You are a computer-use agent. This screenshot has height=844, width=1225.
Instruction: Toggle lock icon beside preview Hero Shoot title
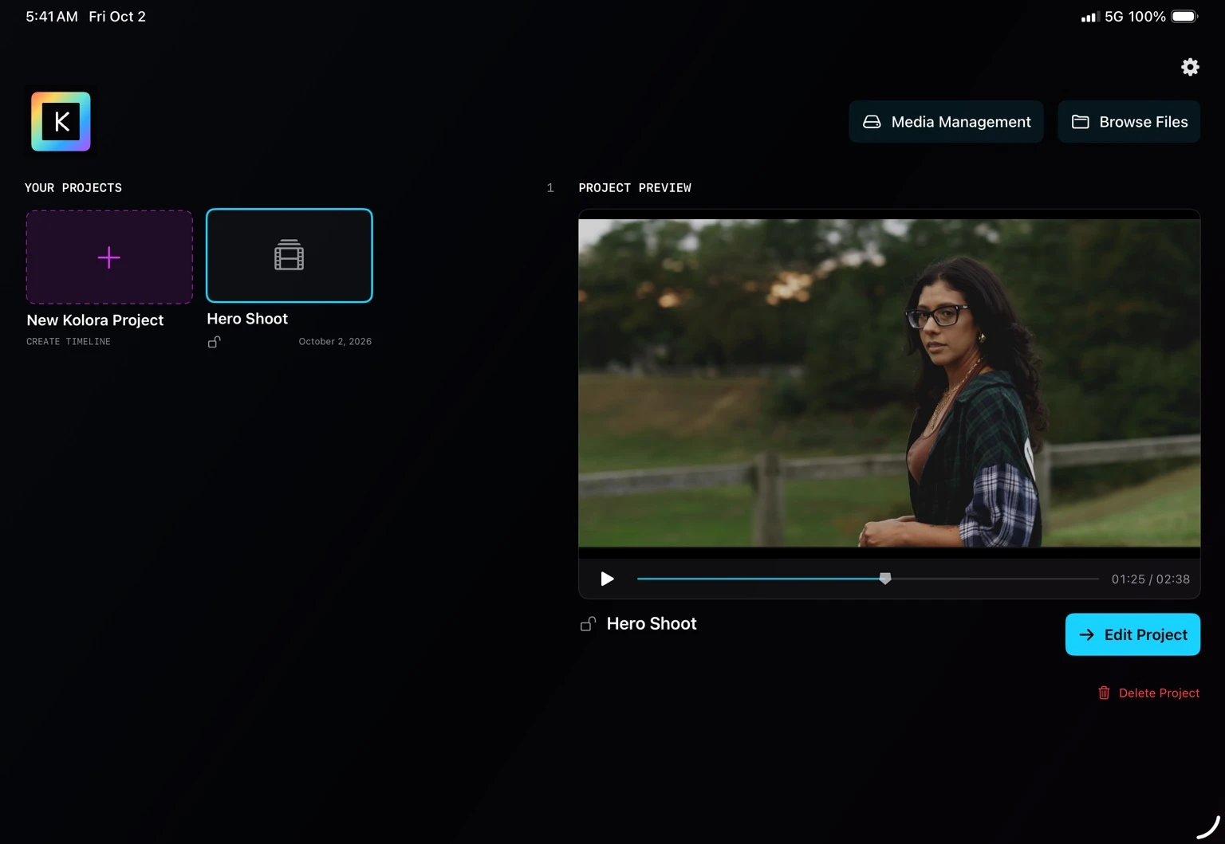(x=588, y=624)
